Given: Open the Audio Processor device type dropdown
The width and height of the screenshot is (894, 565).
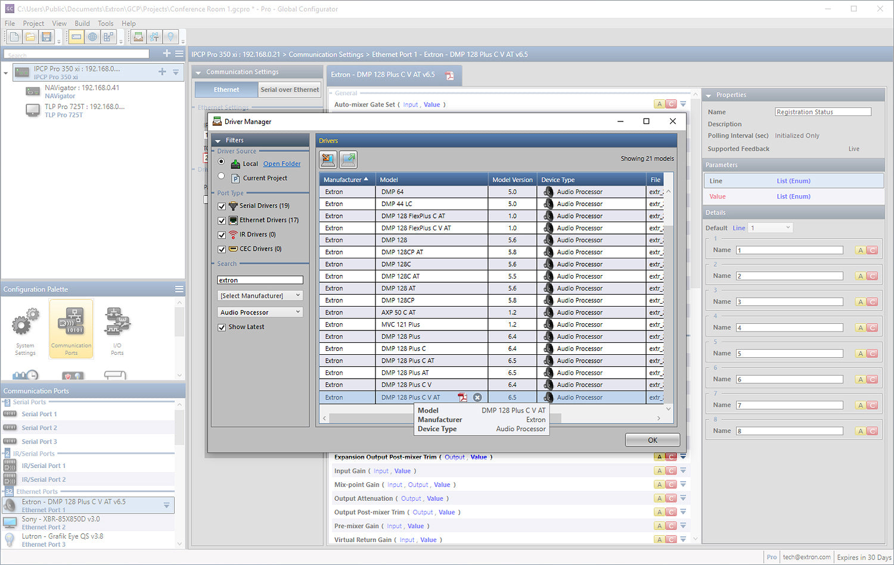Looking at the screenshot, I should pyautogui.click(x=260, y=312).
